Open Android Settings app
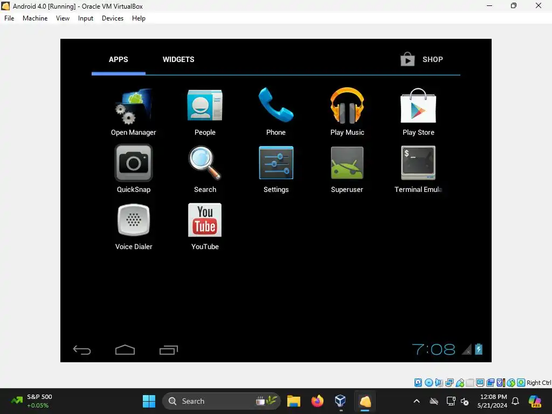552x414 pixels. tap(276, 169)
